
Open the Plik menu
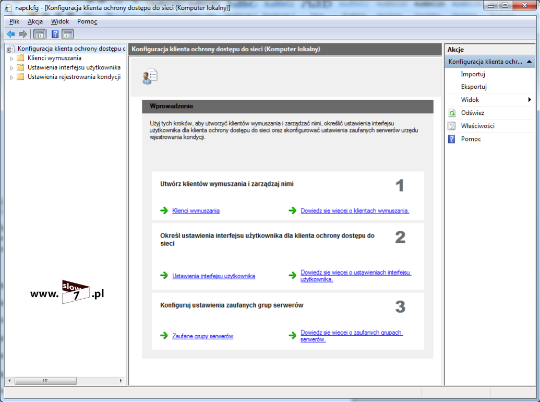coord(14,21)
